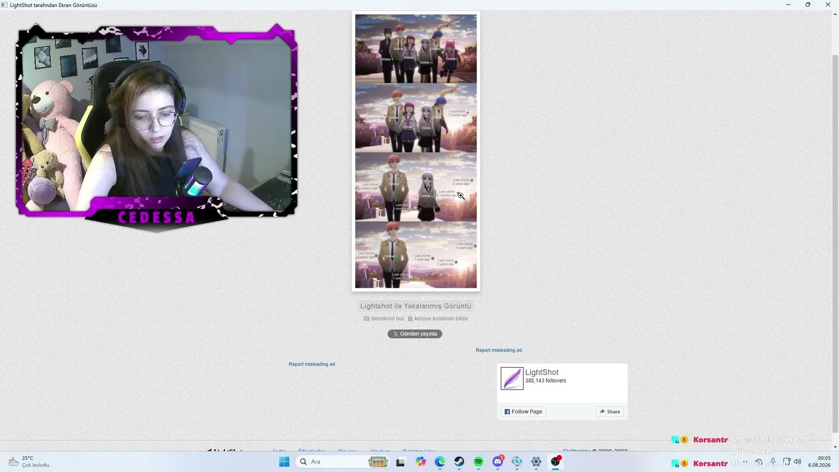The height and width of the screenshot is (472, 839).
Task: Open the Windows Start menu
Action: click(284, 462)
